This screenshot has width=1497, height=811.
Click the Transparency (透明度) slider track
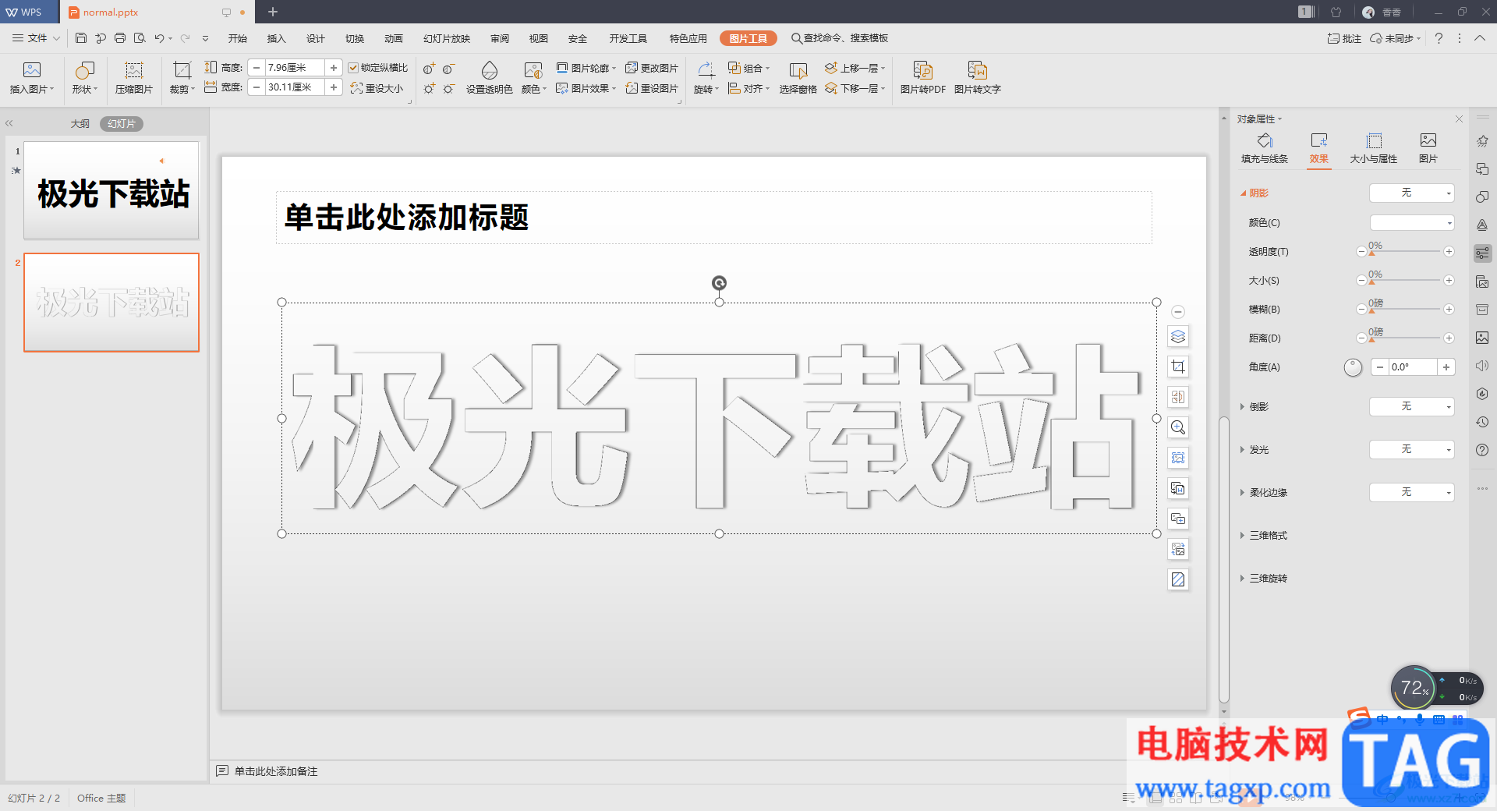(1404, 252)
